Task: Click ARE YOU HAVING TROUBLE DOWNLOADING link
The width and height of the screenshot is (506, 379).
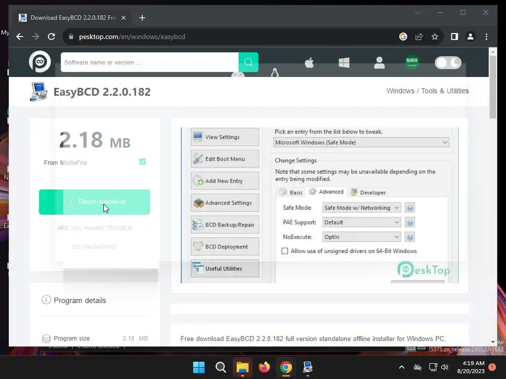Action: (94, 237)
